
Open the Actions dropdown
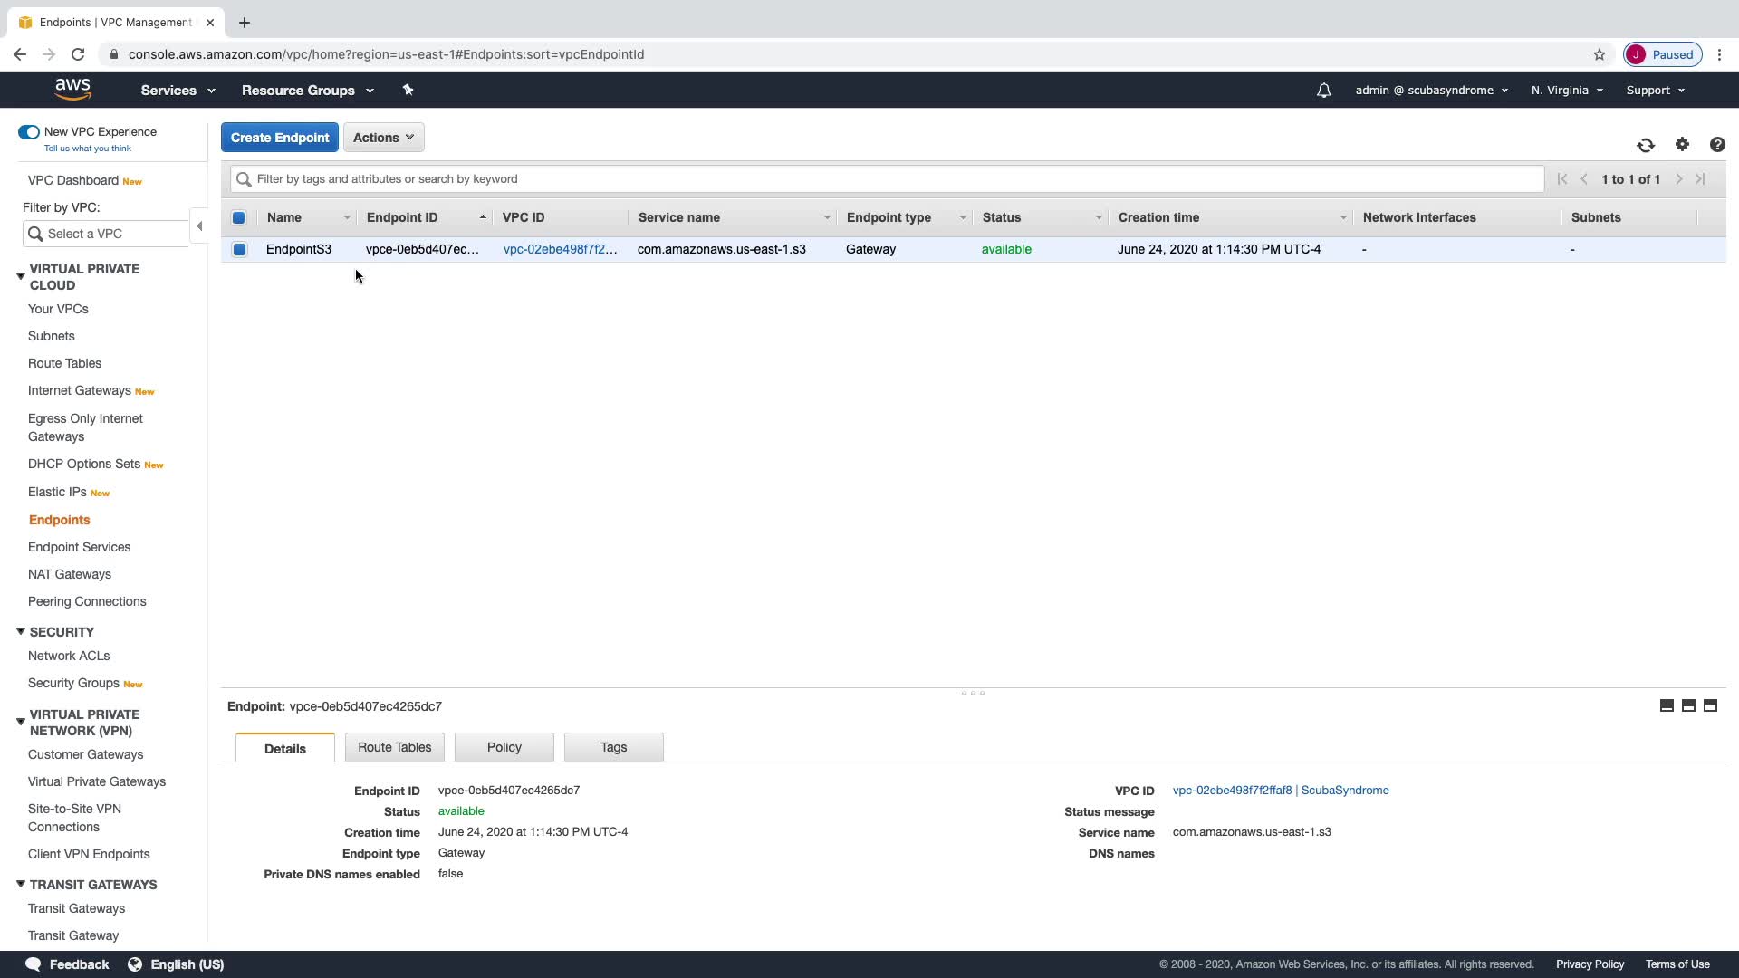click(383, 138)
